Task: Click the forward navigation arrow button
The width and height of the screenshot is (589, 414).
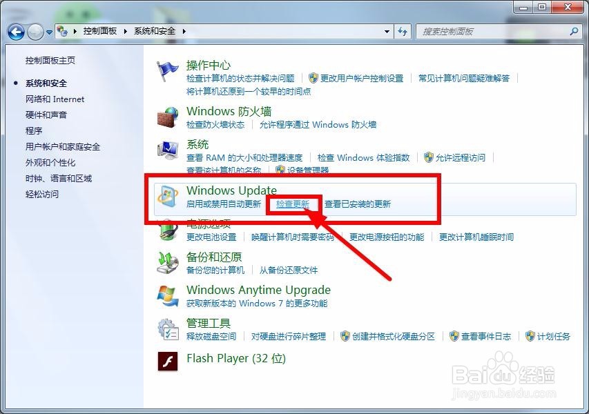Action: (35, 32)
